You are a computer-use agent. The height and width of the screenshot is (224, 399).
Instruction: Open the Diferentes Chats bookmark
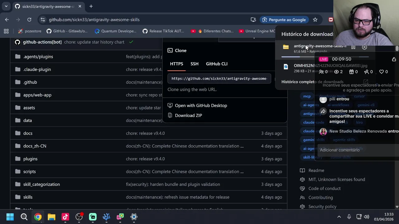212,31
